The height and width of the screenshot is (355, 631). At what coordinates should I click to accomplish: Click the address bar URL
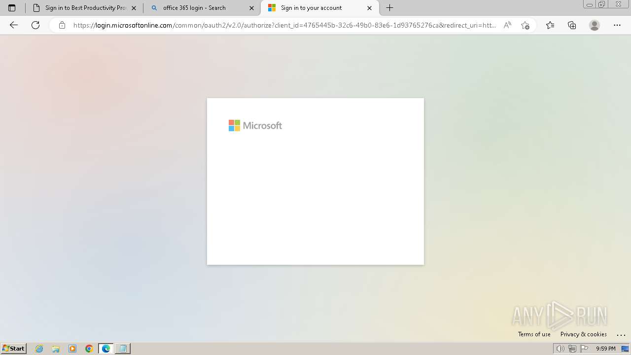point(285,25)
